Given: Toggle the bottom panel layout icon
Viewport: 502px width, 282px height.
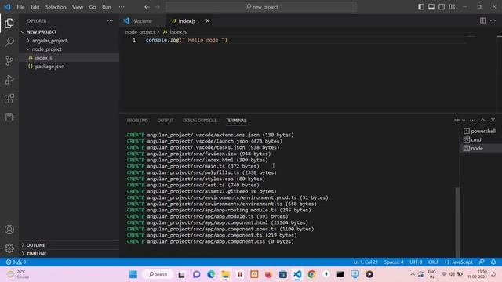Looking at the screenshot, I should [x=431, y=7].
